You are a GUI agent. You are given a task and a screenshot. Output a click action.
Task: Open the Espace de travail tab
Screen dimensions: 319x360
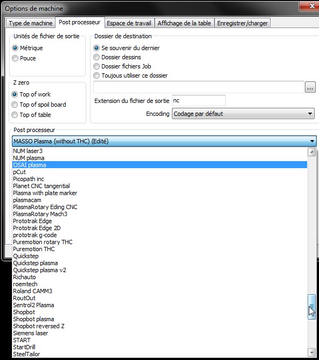coord(129,23)
